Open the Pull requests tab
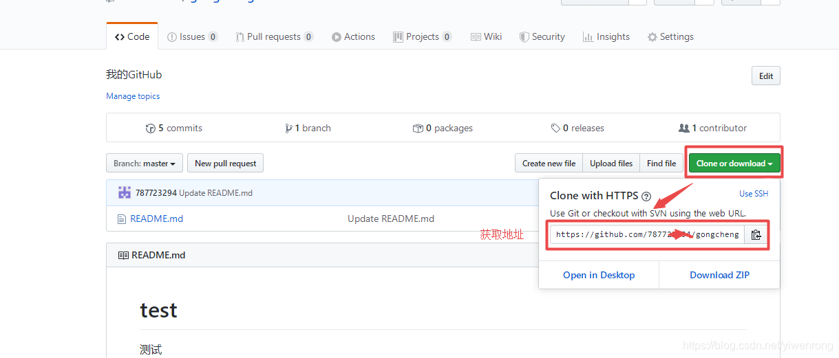 [x=274, y=36]
